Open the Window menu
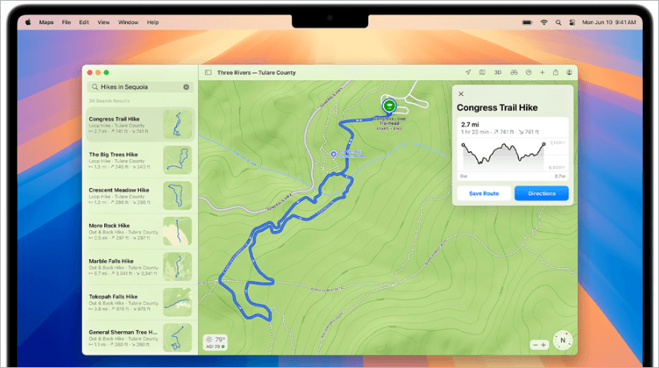 (128, 22)
